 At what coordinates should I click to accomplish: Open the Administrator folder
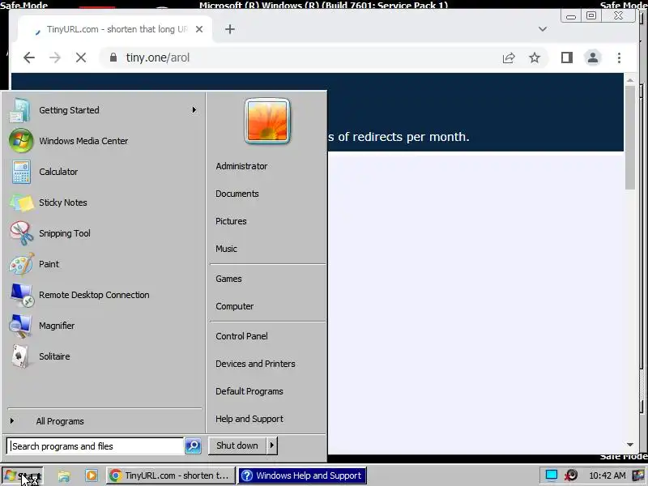(x=241, y=166)
